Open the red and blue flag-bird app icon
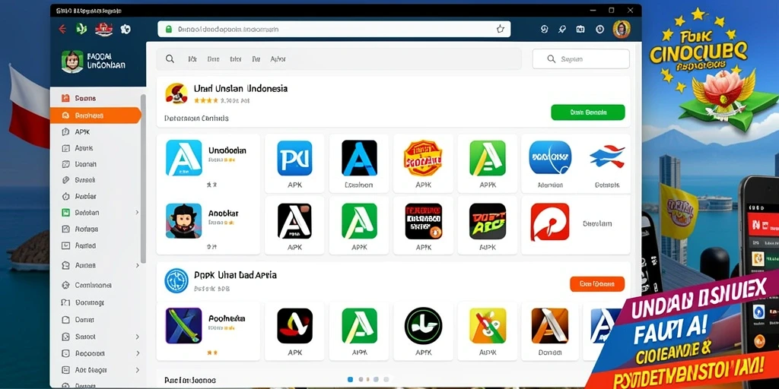This screenshot has height=389, width=779. click(607, 157)
